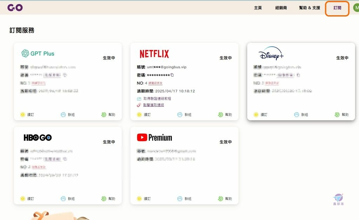The image size is (359, 220).
Task: Click 群組 on the Disney+ card
Action: pyautogui.click(x=301, y=115)
